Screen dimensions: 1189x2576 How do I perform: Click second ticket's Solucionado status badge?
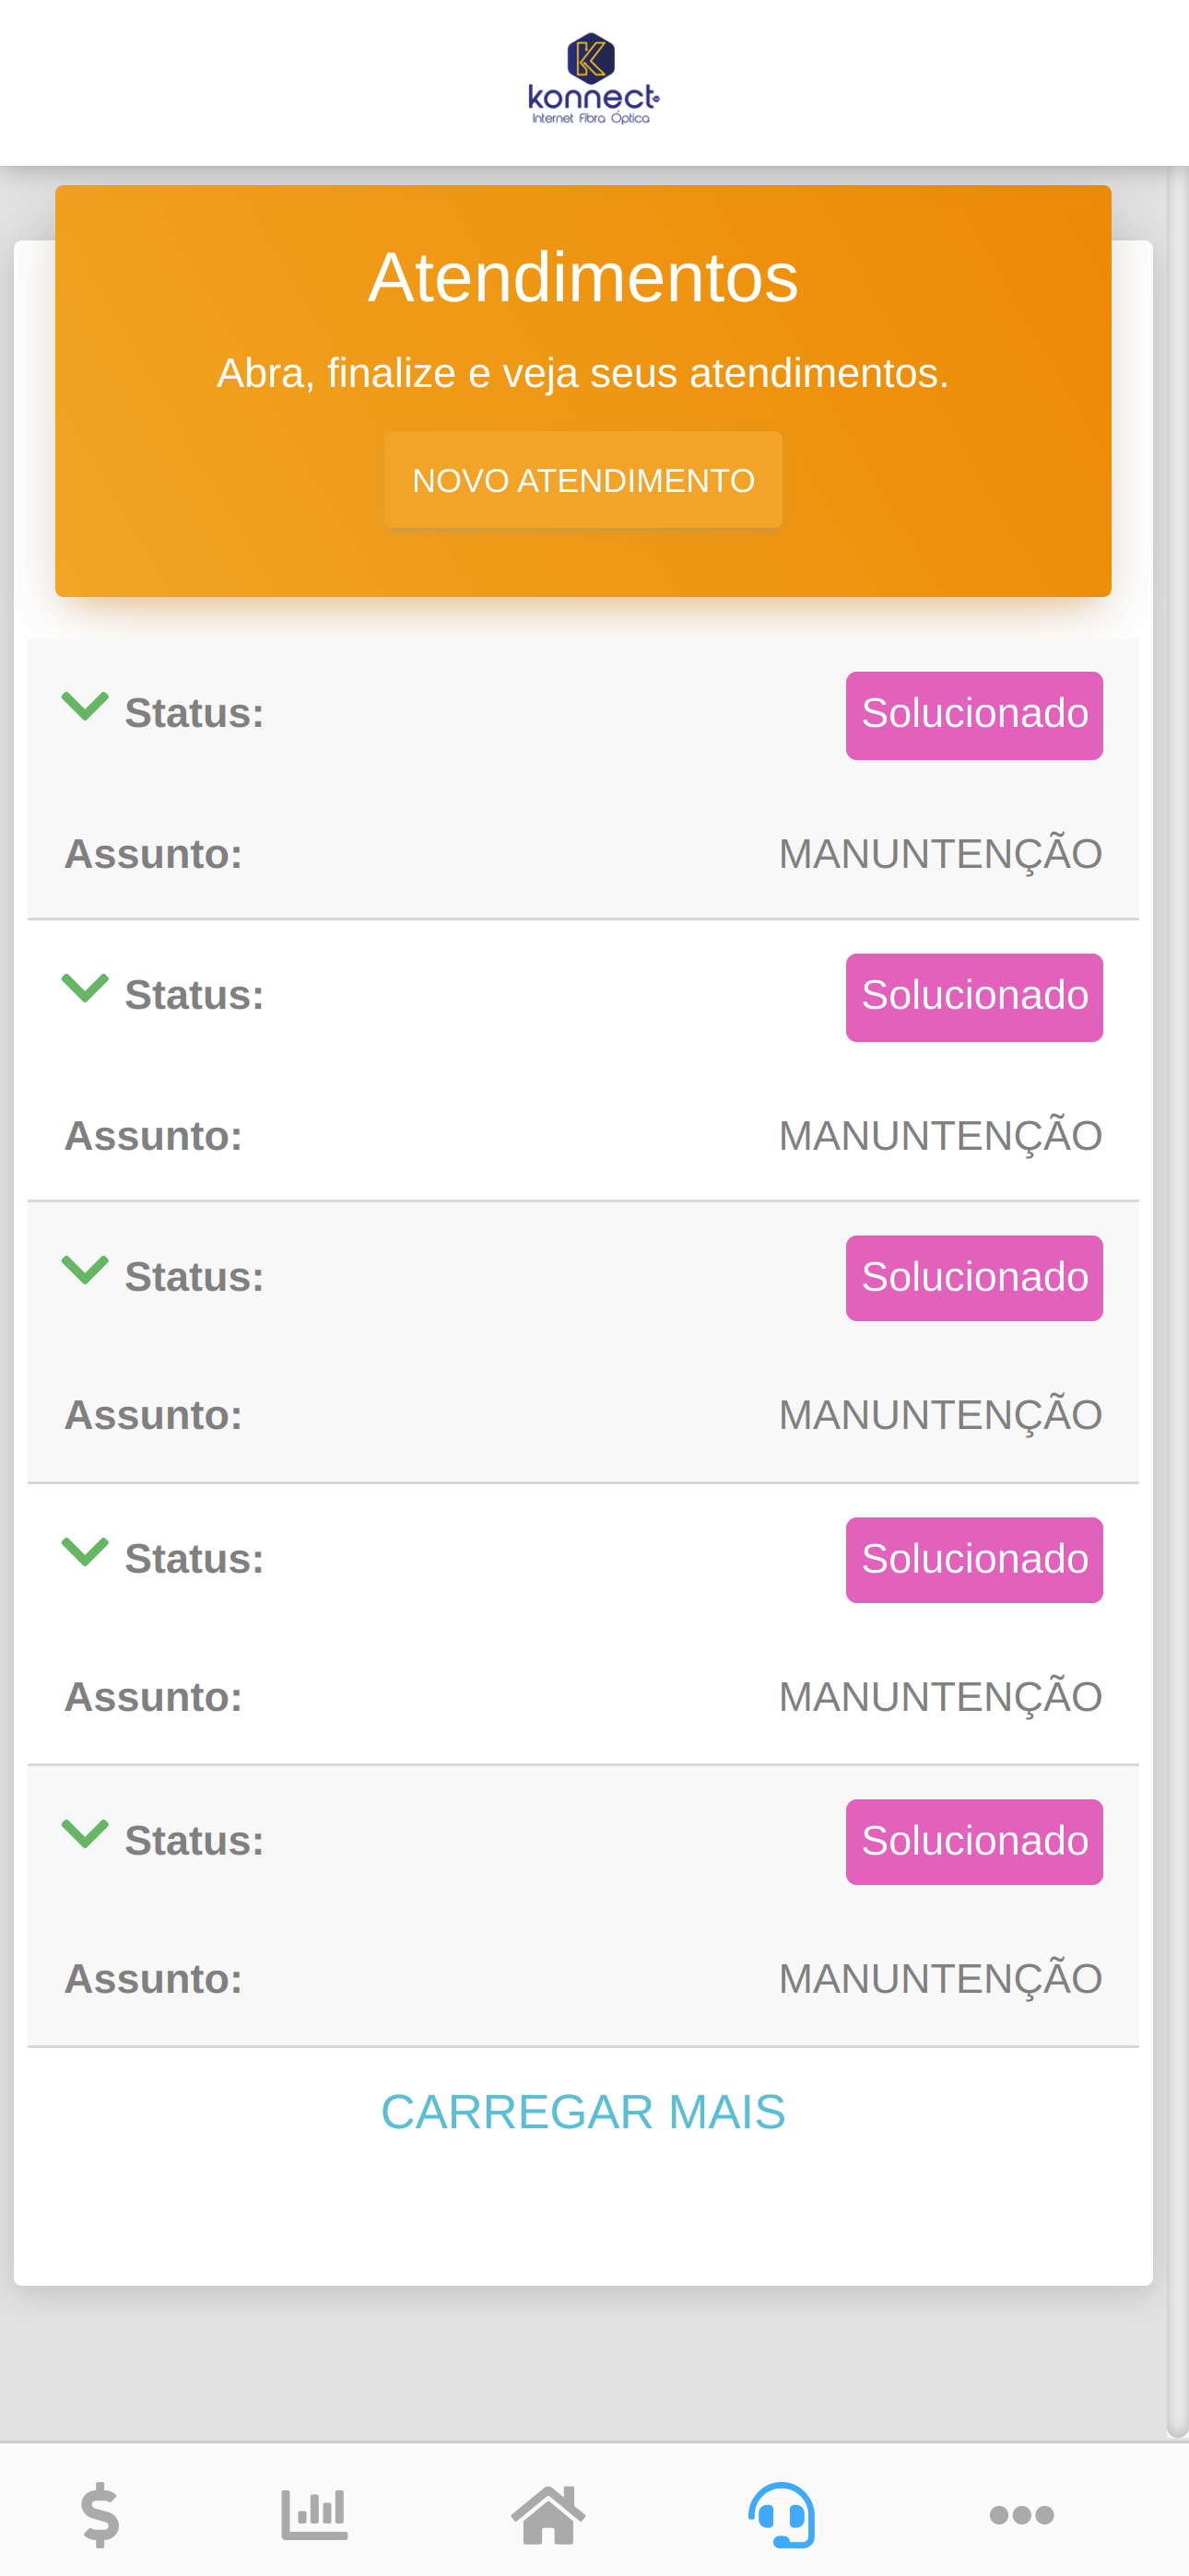tap(974, 997)
